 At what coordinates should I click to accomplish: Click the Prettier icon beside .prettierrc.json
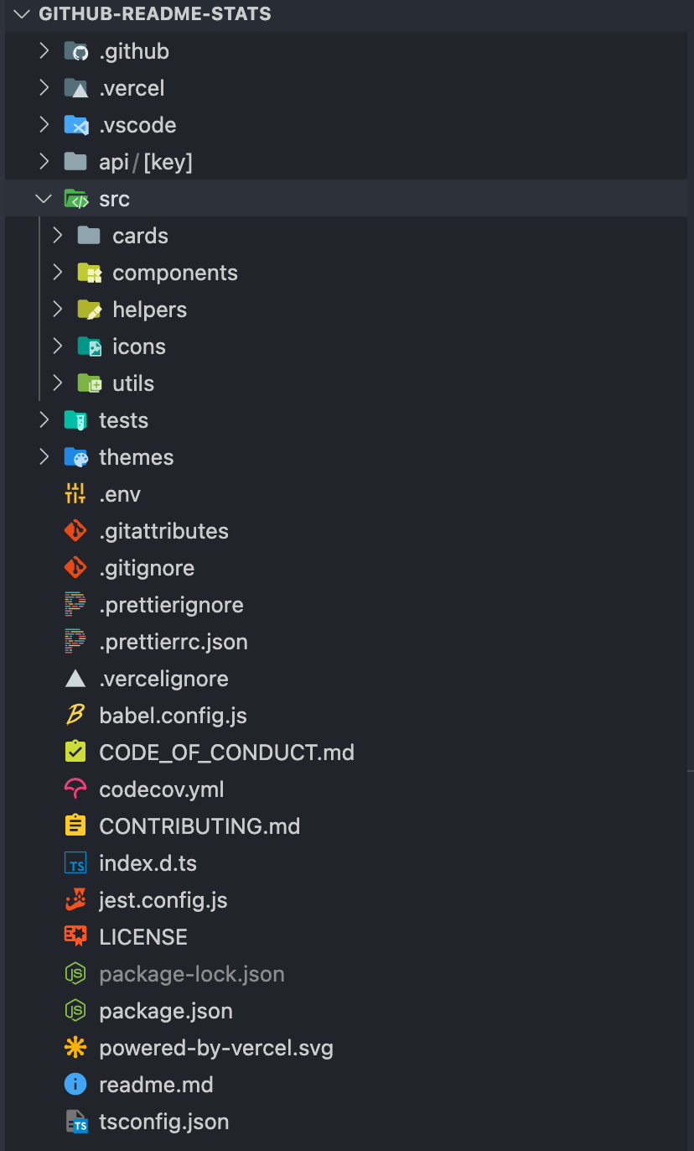tap(75, 642)
